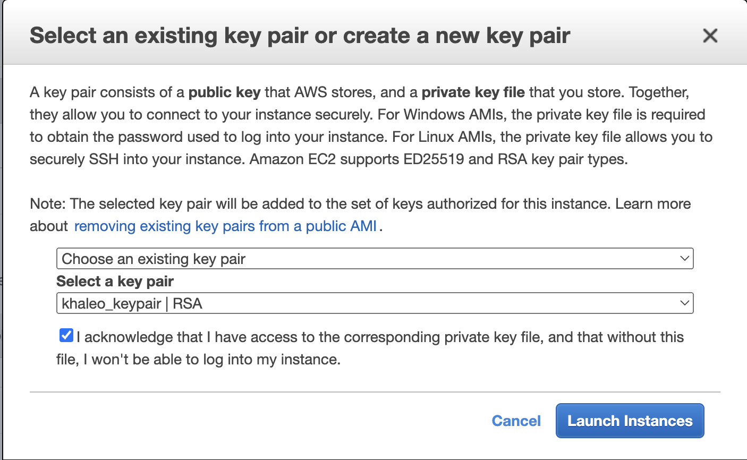Click the chevron arrow on the key pair option dropdown

684,259
